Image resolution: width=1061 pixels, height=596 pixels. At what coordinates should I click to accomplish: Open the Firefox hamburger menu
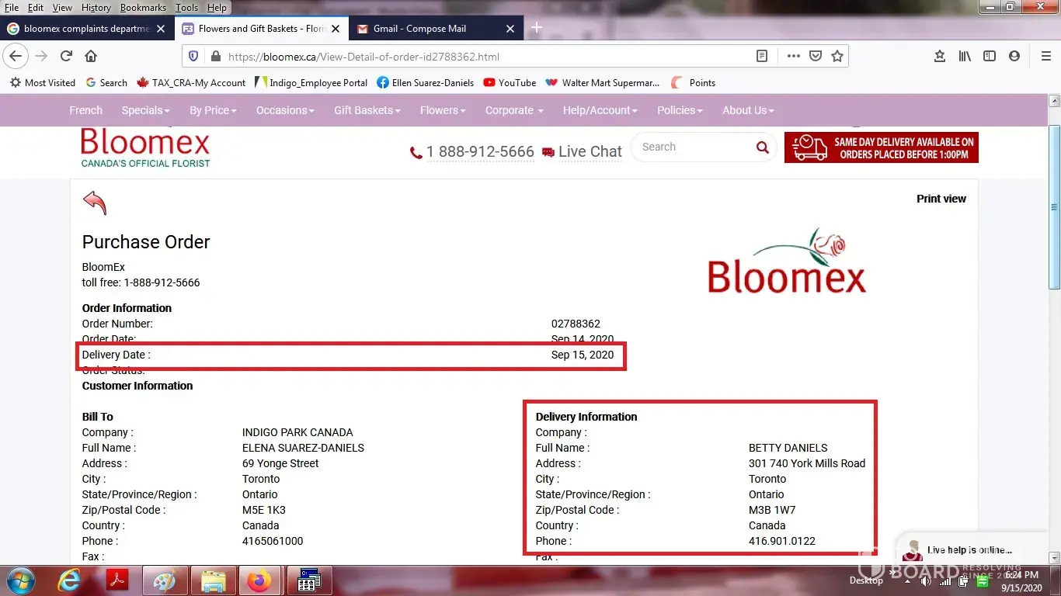pyautogui.click(x=1045, y=56)
